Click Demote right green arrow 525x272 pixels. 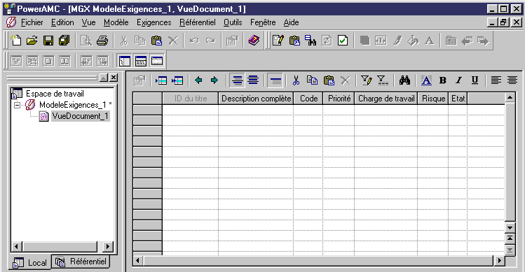point(214,80)
